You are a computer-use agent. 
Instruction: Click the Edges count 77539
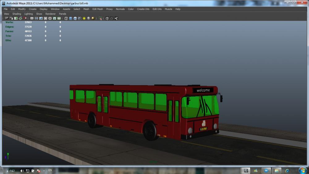click(x=28, y=27)
